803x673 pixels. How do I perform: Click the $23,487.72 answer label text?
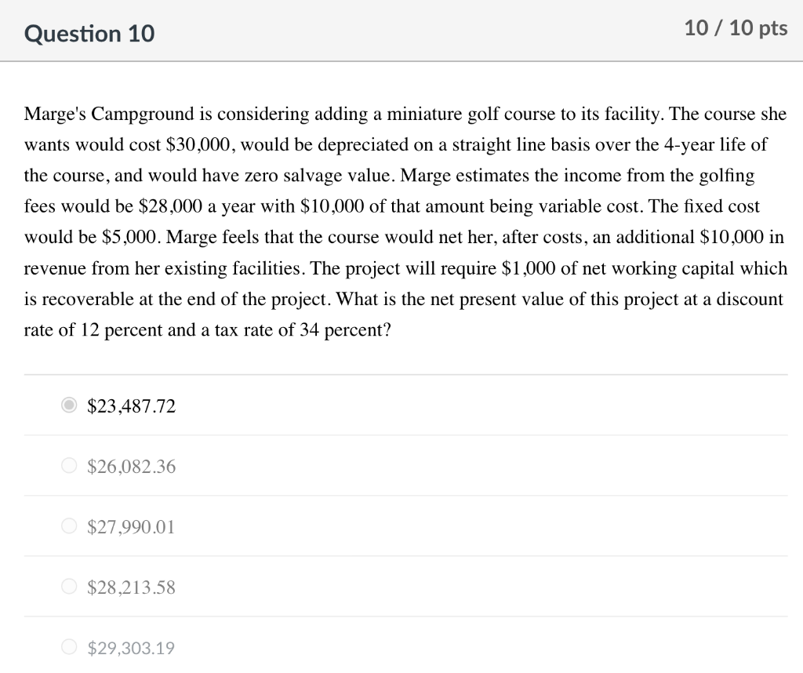(131, 406)
